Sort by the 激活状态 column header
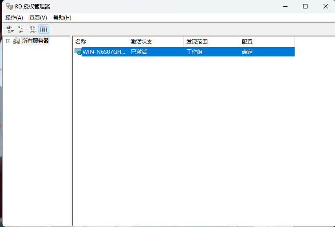335x227 pixels. pos(155,42)
